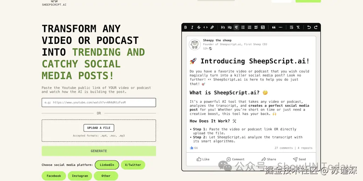The height and width of the screenshot is (181, 363).
Task: Insert a hard line break
Action: point(291,27)
